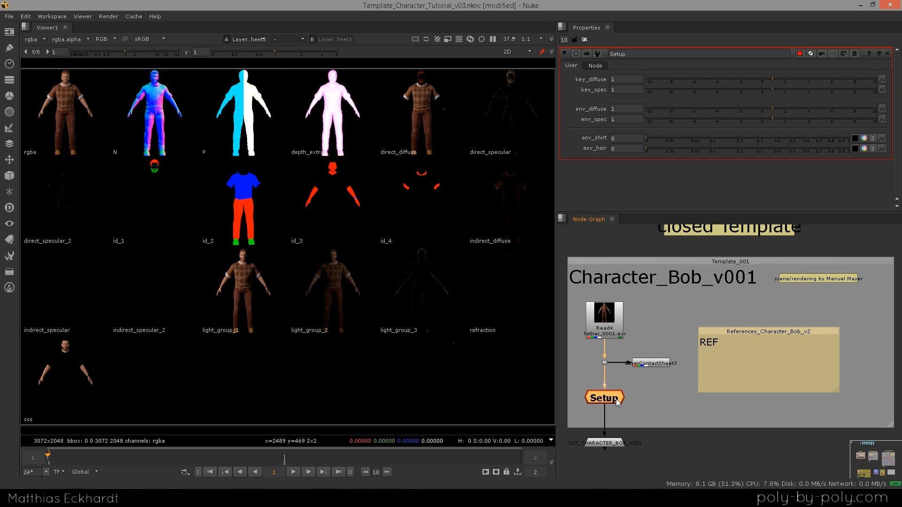The width and height of the screenshot is (902, 507).
Task: Toggle the red postage-stamp indicator in Setup header
Action: pyautogui.click(x=799, y=54)
